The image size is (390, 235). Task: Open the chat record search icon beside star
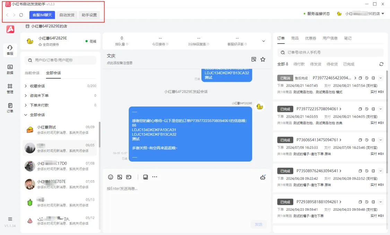(x=254, y=59)
